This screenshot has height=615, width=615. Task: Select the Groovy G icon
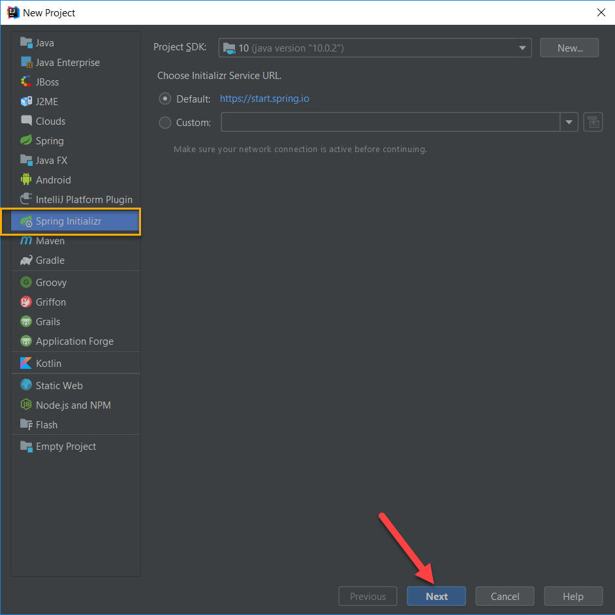pos(26,282)
